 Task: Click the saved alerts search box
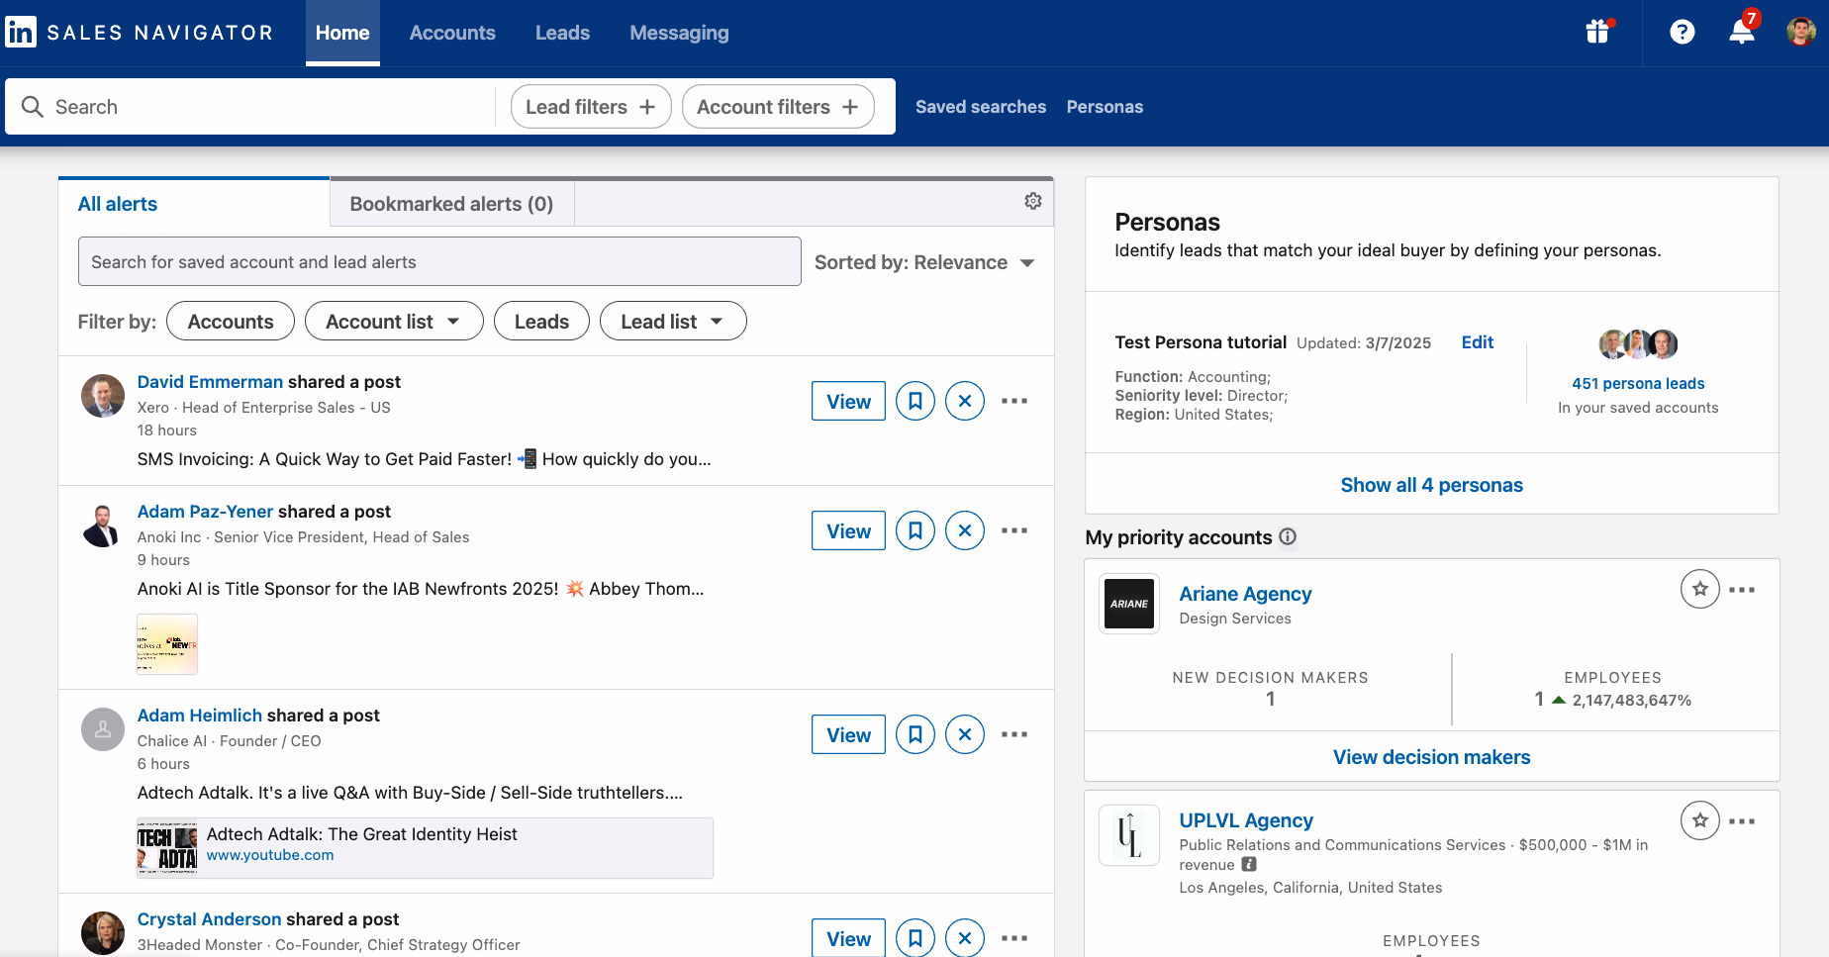pos(439,261)
